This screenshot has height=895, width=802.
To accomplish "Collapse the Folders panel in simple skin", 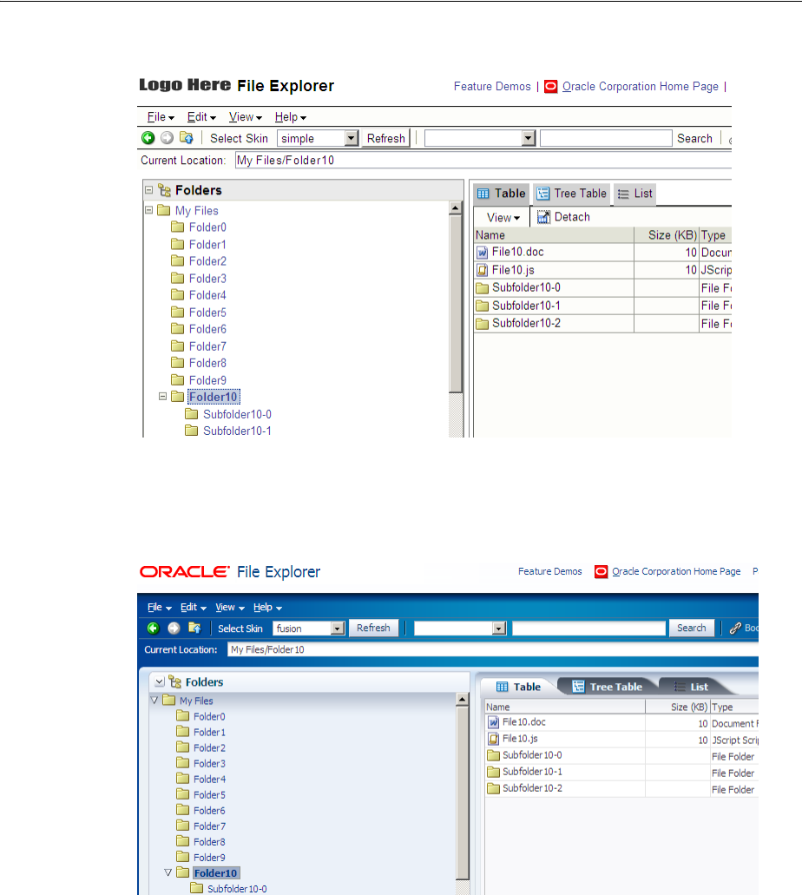I will [149, 189].
